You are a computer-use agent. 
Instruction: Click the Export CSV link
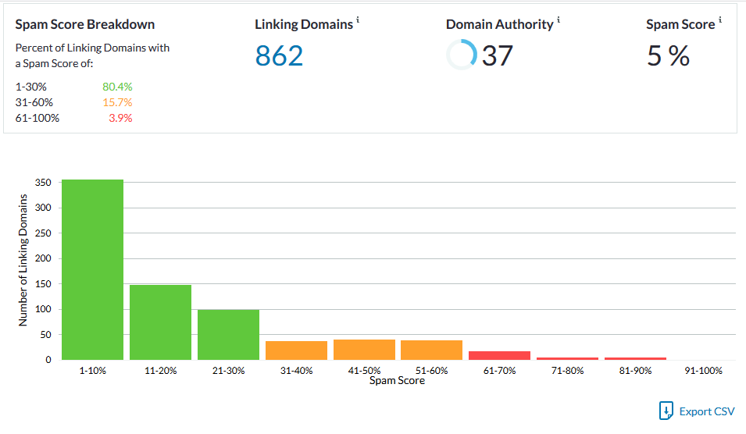click(x=707, y=411)
